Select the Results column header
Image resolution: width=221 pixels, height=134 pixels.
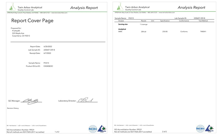click(144, 21)
